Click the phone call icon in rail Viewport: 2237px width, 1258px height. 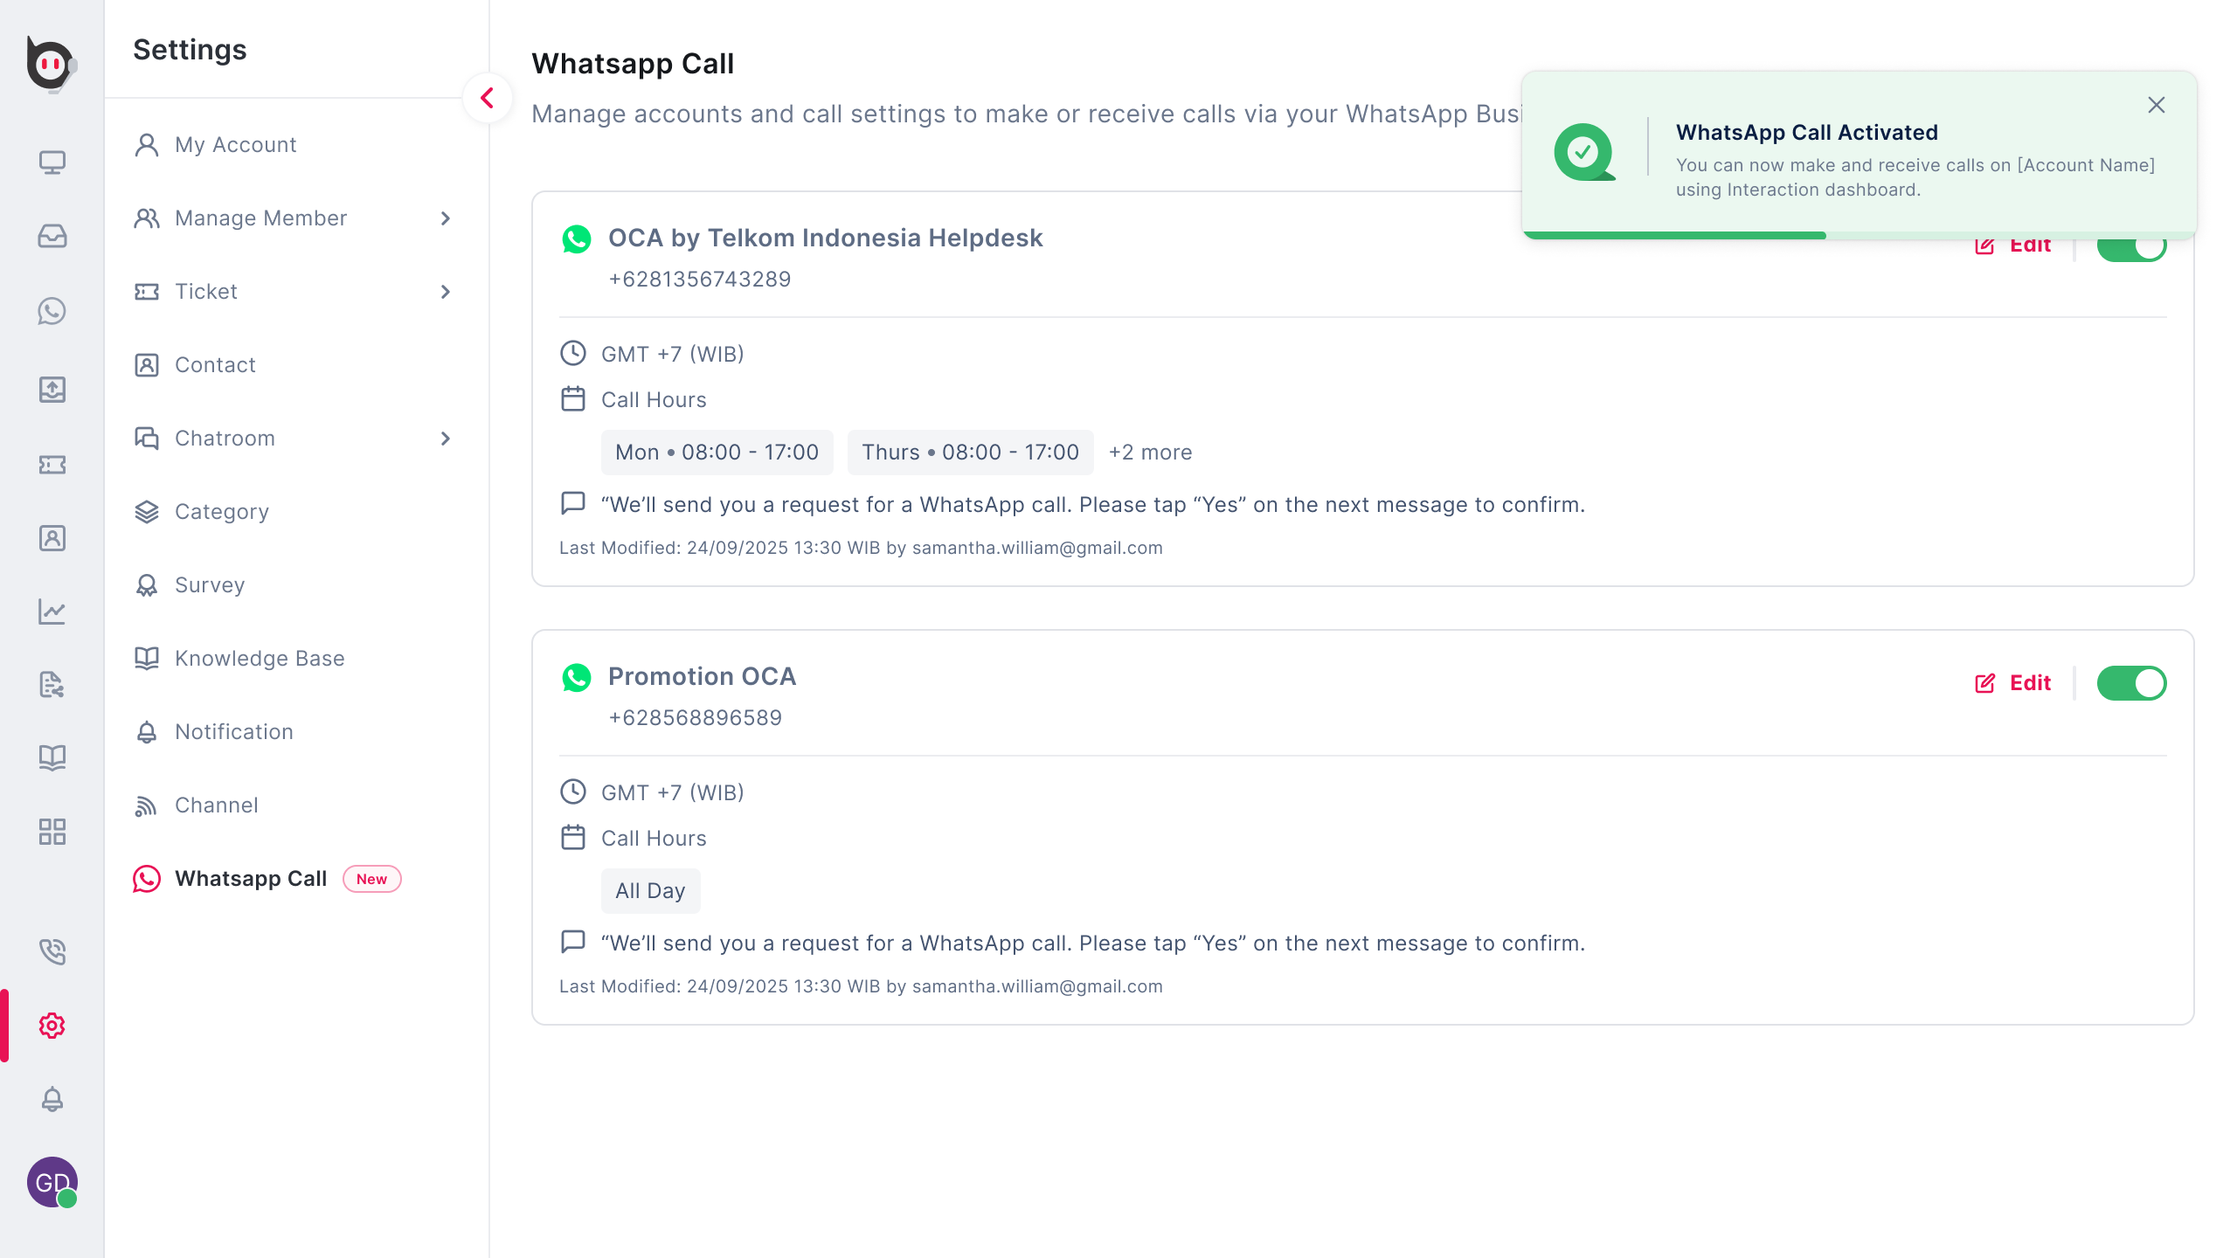[52, 950]
